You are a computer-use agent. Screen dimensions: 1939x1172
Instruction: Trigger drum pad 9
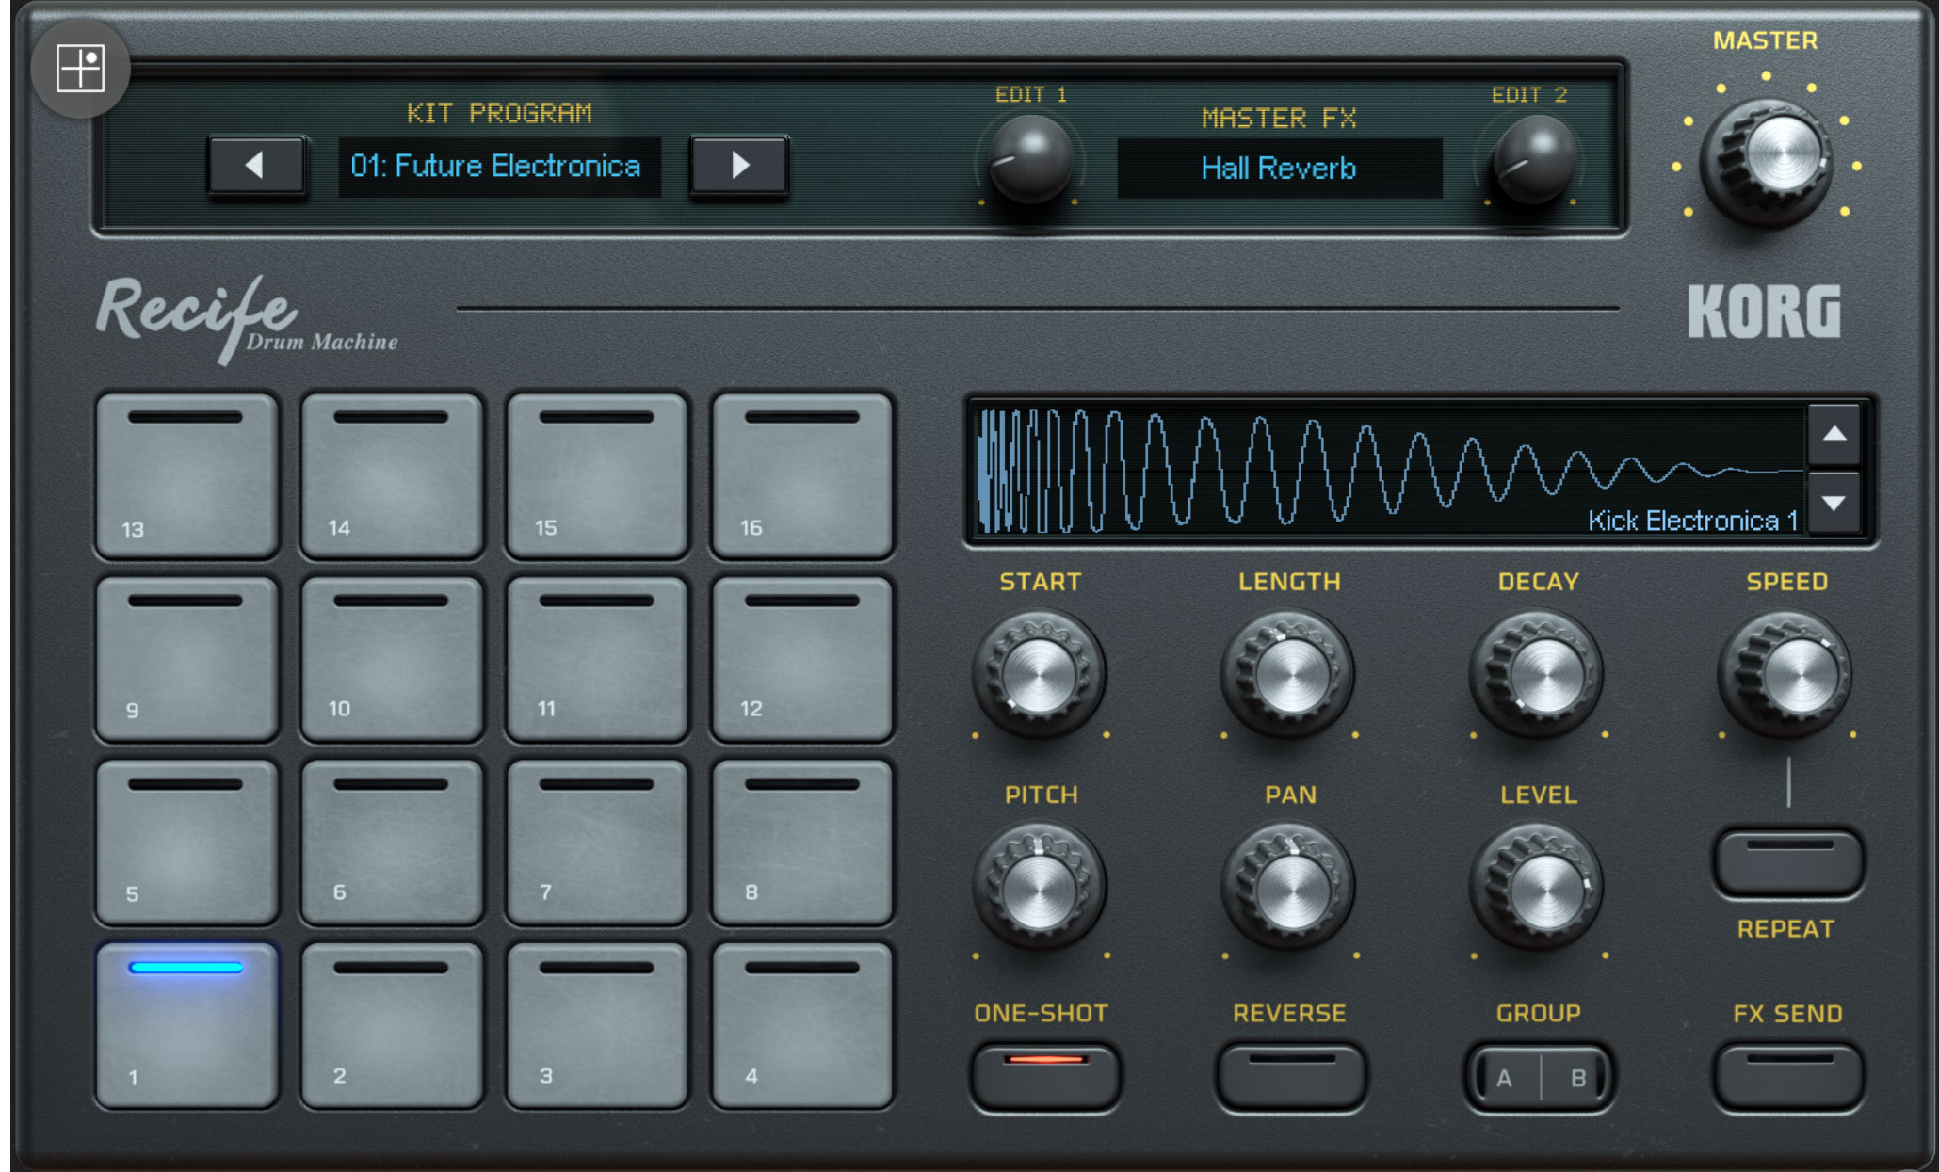[186, 659]
